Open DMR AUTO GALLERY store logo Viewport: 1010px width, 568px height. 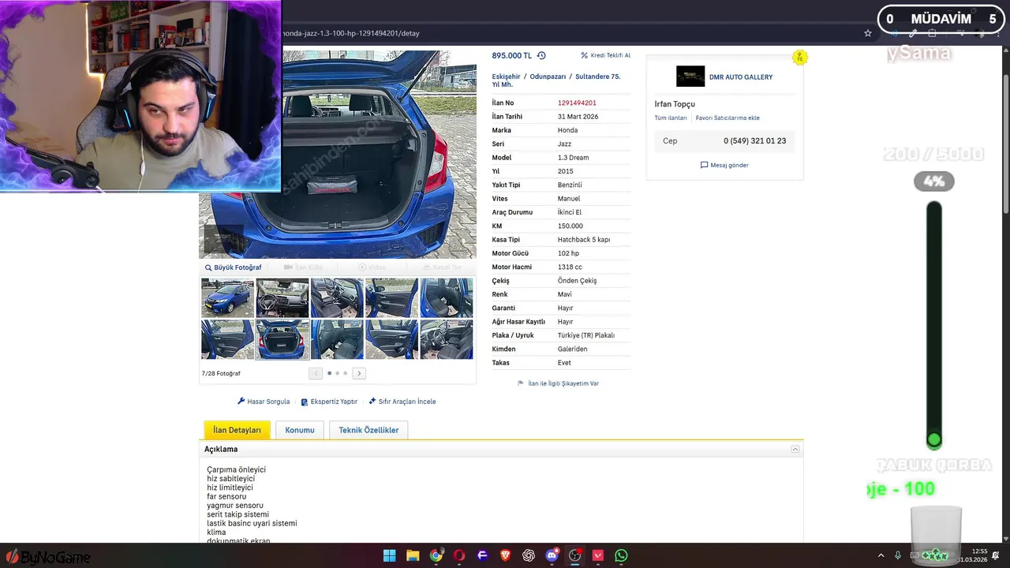click(690, 77)
